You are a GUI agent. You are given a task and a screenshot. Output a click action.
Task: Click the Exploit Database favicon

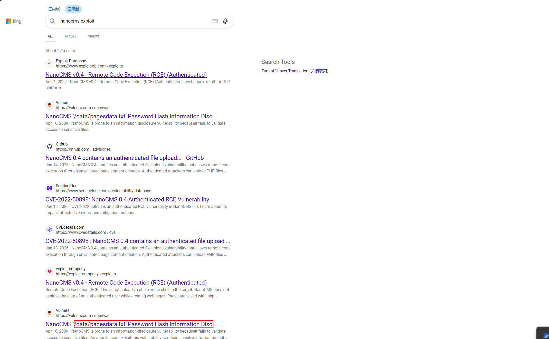click(x=50, y=63)
